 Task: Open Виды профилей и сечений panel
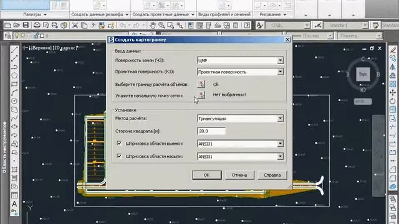click(224, 14)
